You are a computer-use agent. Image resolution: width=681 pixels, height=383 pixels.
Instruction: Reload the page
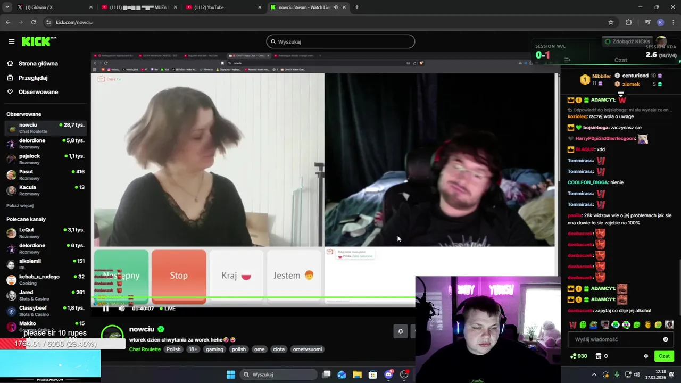click(x=33, y=22)
